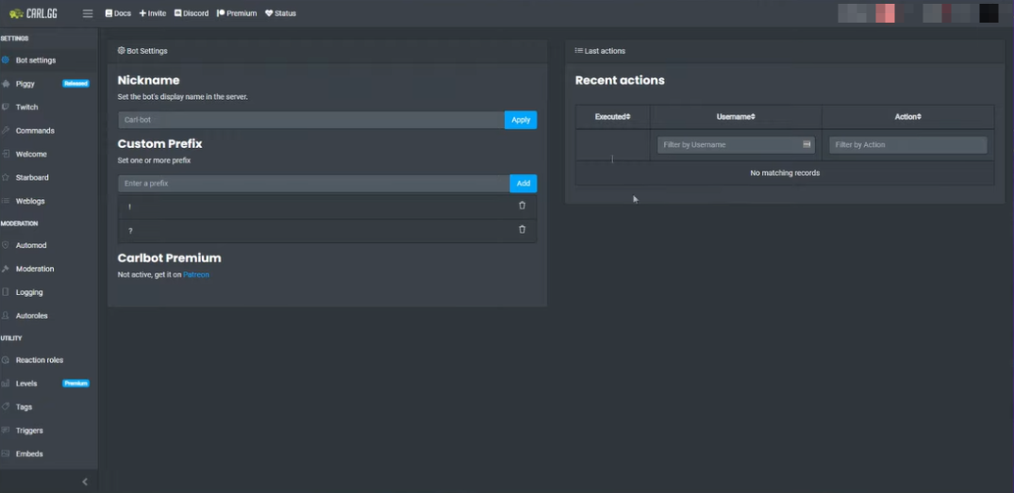The height and width of the screenshot is (493, 1014).
Task: Toggle the hamburger sidebar menu icon
Action: pyautogui.click(x=88, y=13)
